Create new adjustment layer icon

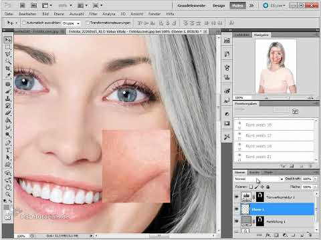[285, 235]
